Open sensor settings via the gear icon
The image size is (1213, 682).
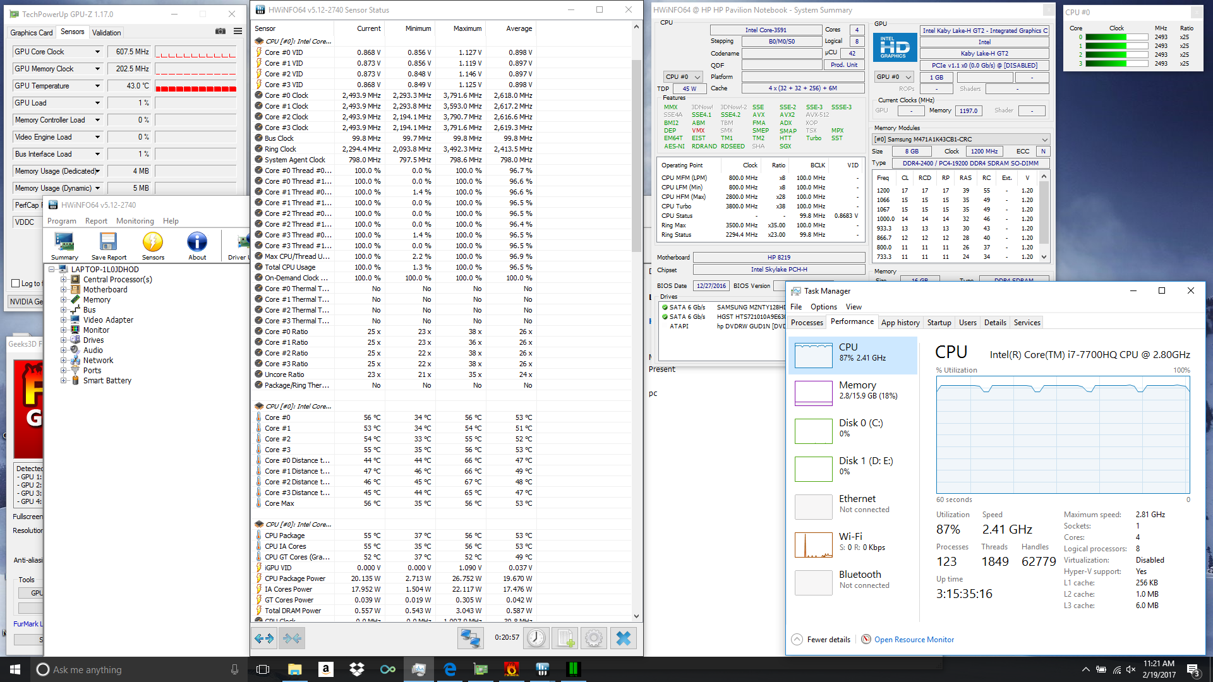pos(594,638)
